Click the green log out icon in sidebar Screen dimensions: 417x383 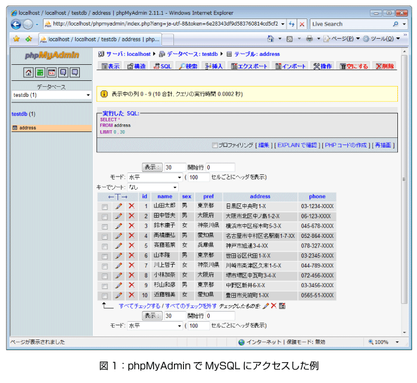(40, 72)
